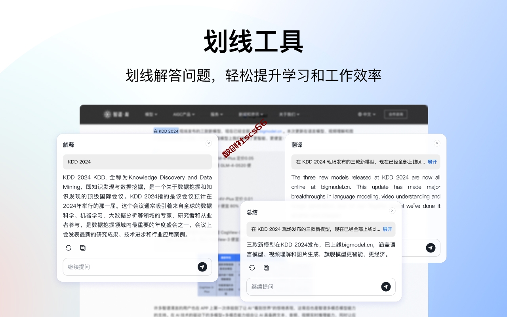Close the 解释 explanation popup

[x=209, y=143]
